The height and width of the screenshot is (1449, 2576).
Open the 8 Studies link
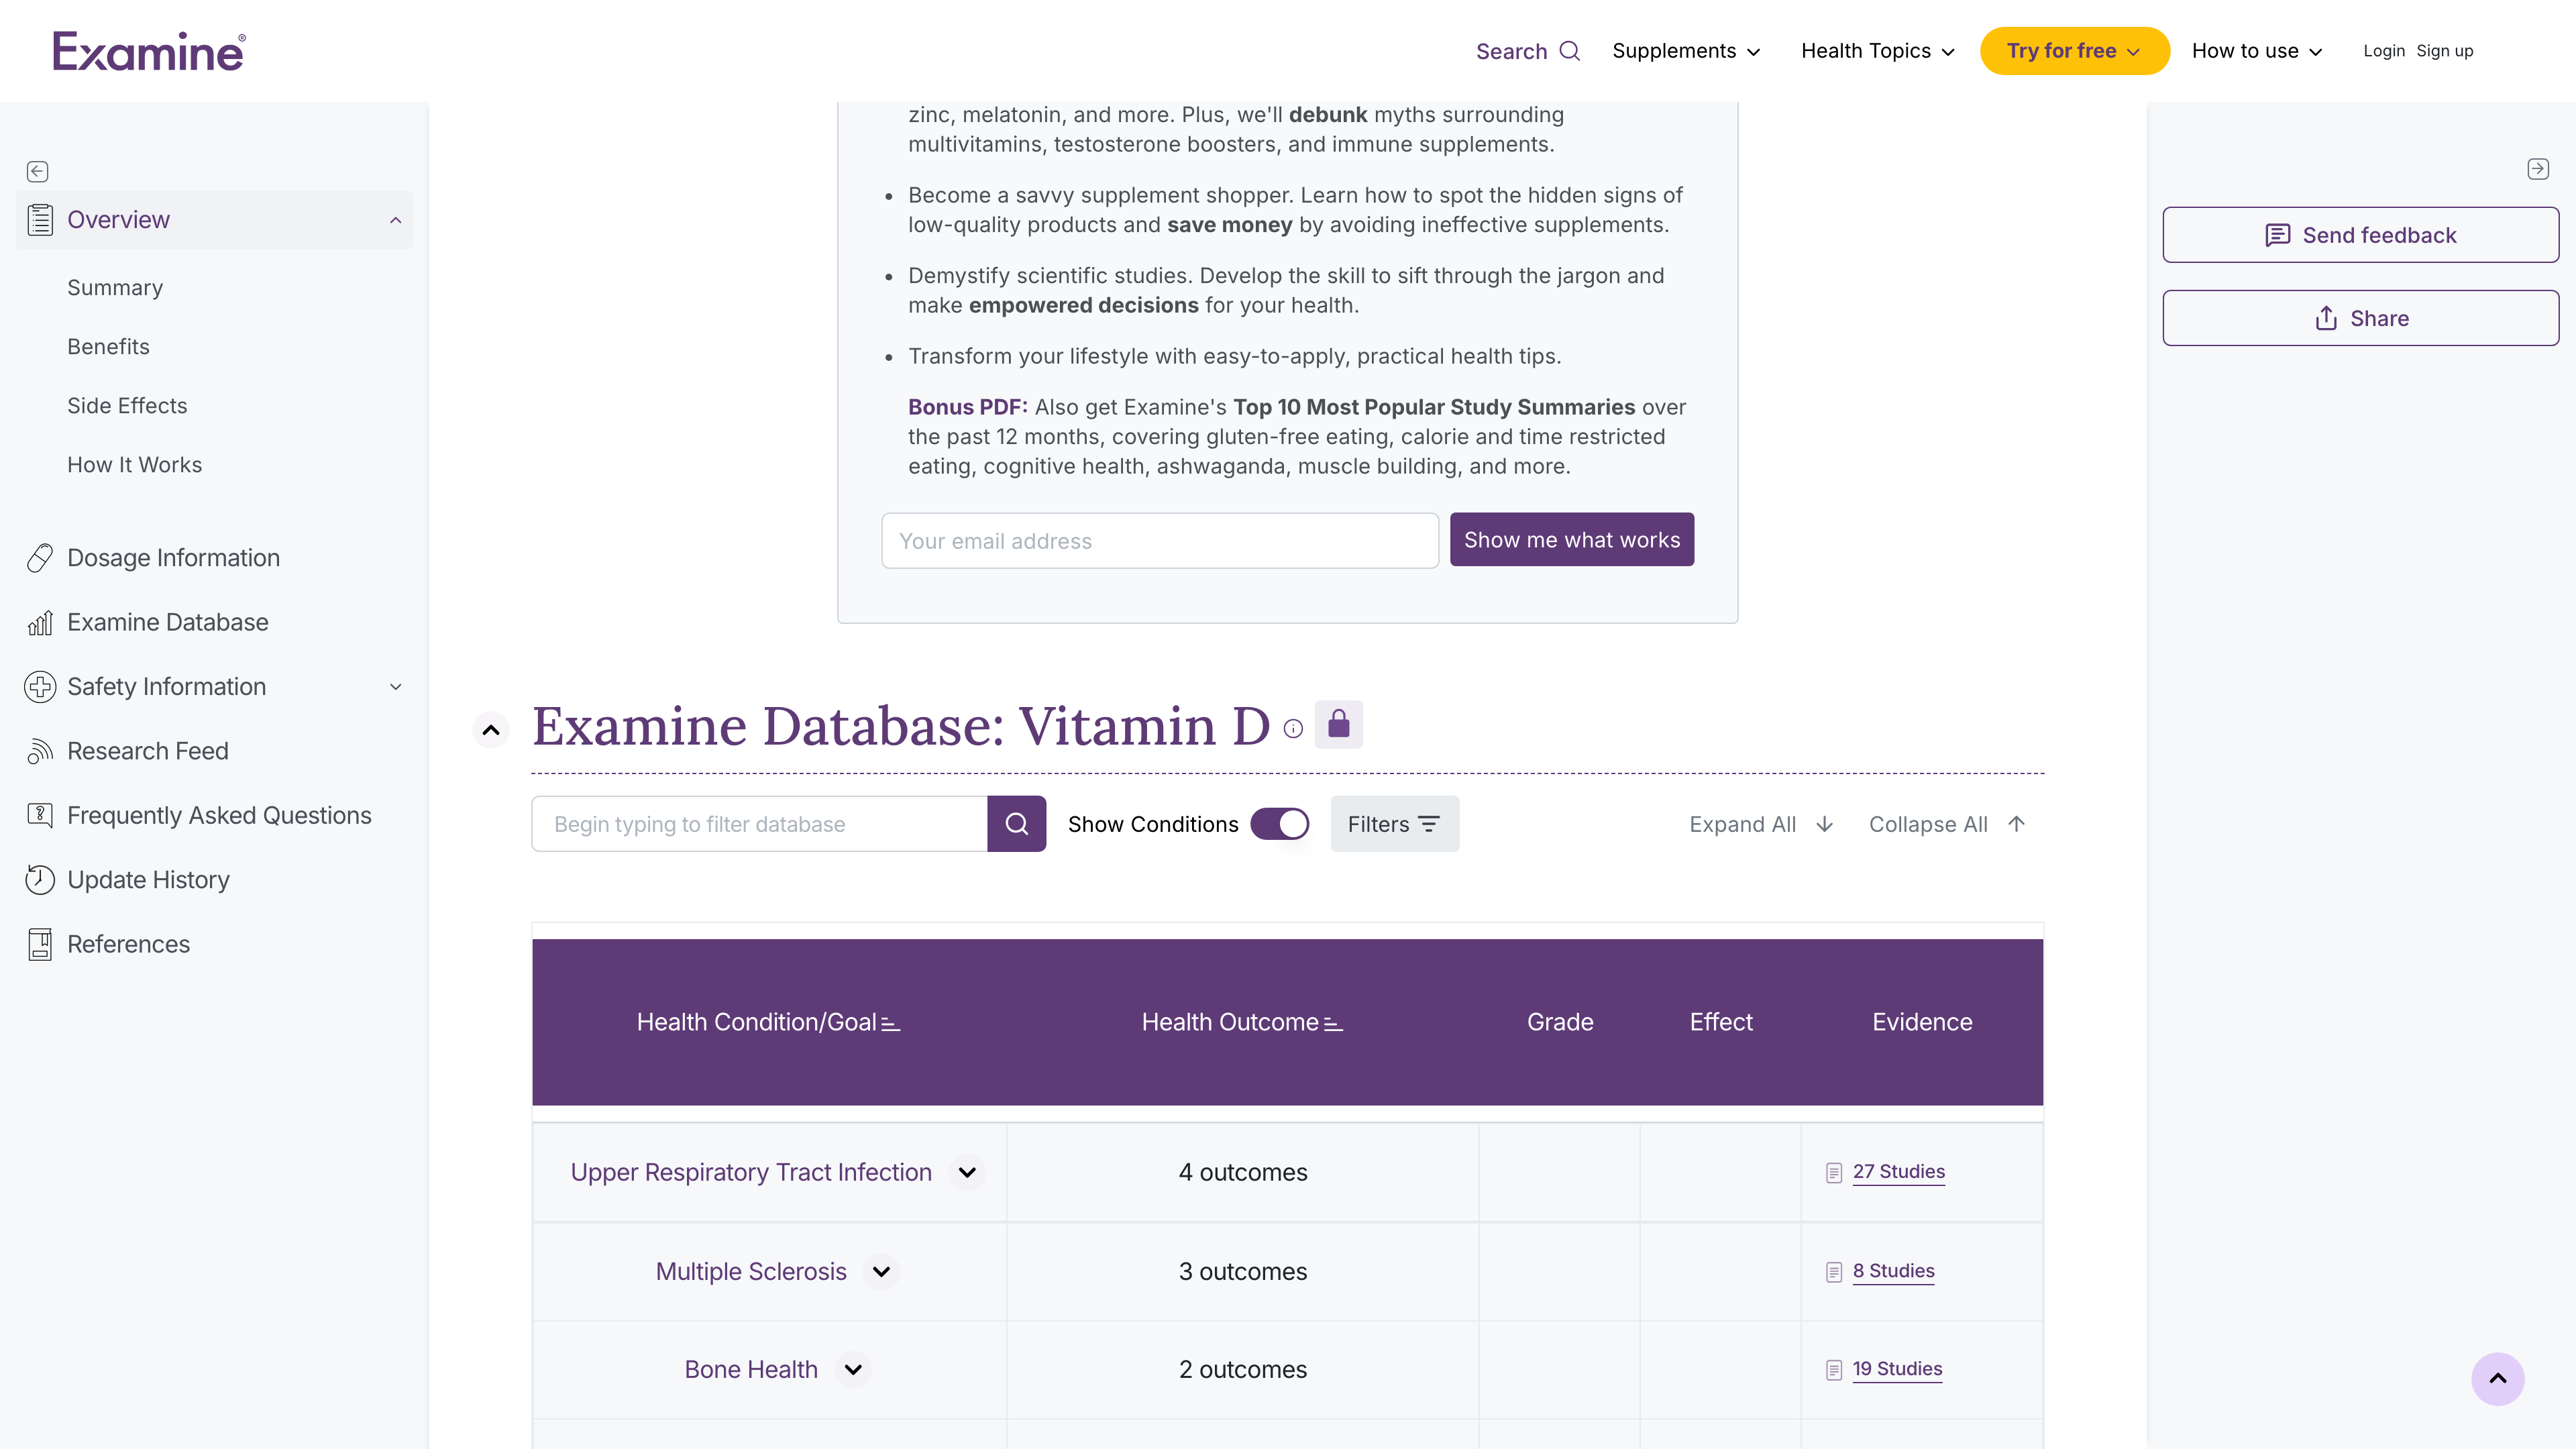1893,1271
